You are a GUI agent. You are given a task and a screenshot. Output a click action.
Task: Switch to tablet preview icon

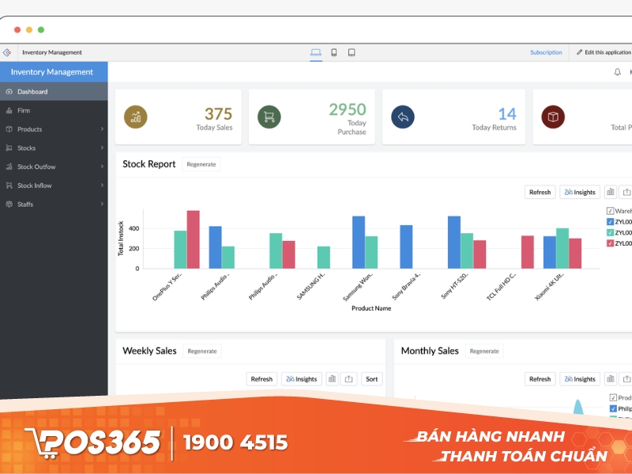352,52
